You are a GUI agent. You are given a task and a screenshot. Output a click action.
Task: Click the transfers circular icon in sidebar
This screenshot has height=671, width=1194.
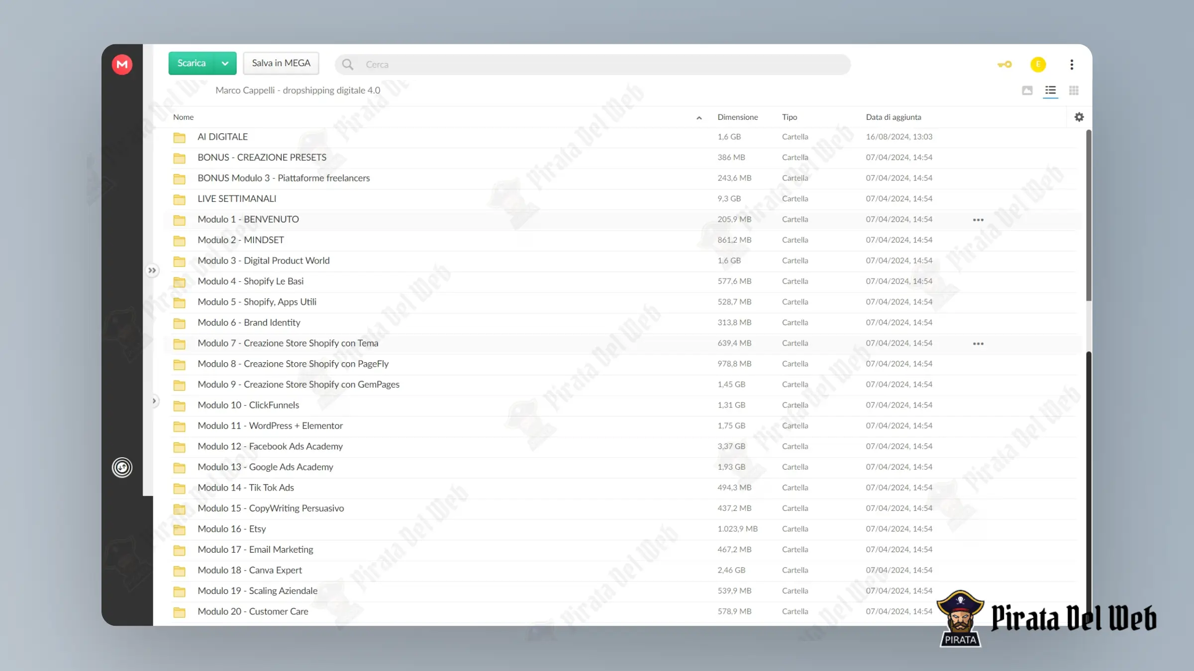point(122,467)
